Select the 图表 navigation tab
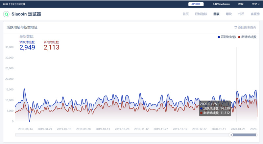 tap(216, 14)
